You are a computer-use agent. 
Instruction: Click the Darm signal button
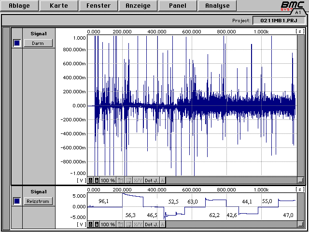[38, 43]
